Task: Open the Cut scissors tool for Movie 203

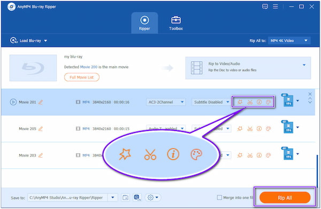Action: tap(250, 156)
